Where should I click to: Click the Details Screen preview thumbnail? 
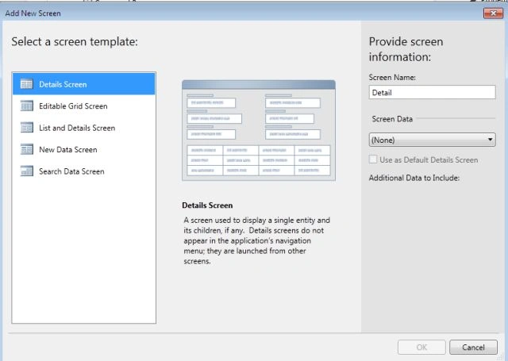click(259, 130)
